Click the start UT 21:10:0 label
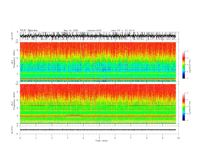 click(x=123, y=30)
